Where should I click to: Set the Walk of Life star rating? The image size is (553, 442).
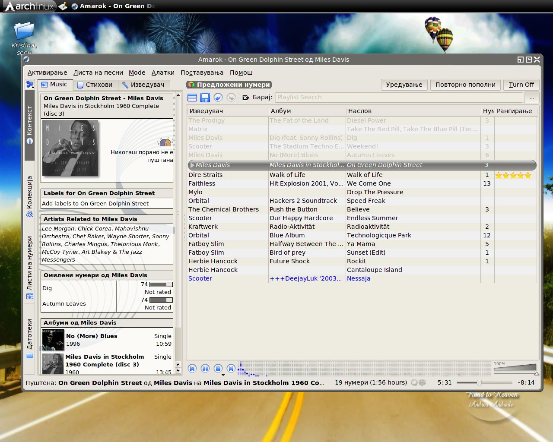click(513, 175)
